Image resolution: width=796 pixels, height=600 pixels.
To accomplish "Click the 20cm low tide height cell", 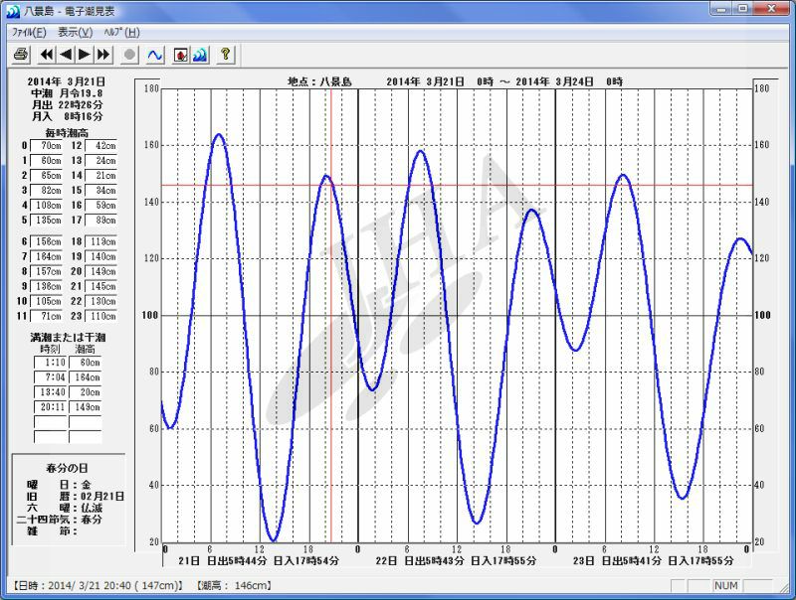I will tap(86, 392).
